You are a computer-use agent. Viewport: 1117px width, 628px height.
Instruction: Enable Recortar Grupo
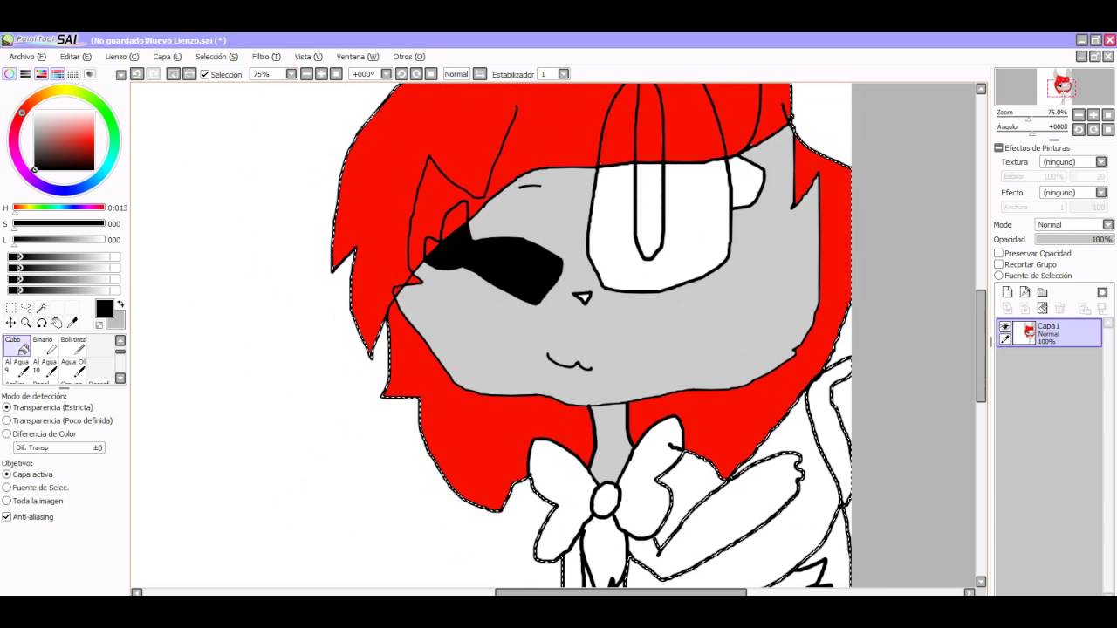(x=999, y=264)
